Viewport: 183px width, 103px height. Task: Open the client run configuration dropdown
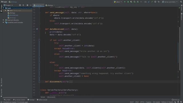coord(118,2)
